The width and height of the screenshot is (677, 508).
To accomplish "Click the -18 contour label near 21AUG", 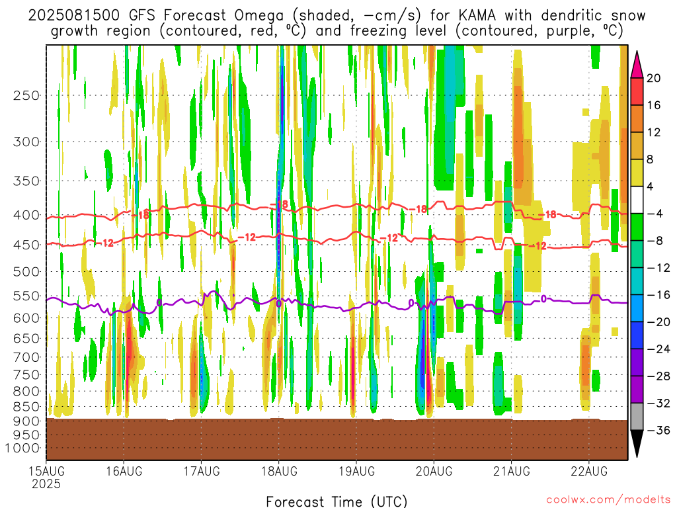I will (547, 215).
